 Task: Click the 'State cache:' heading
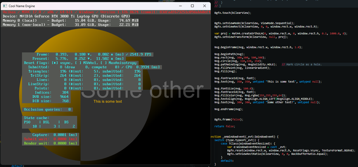[x=37, y=118]
